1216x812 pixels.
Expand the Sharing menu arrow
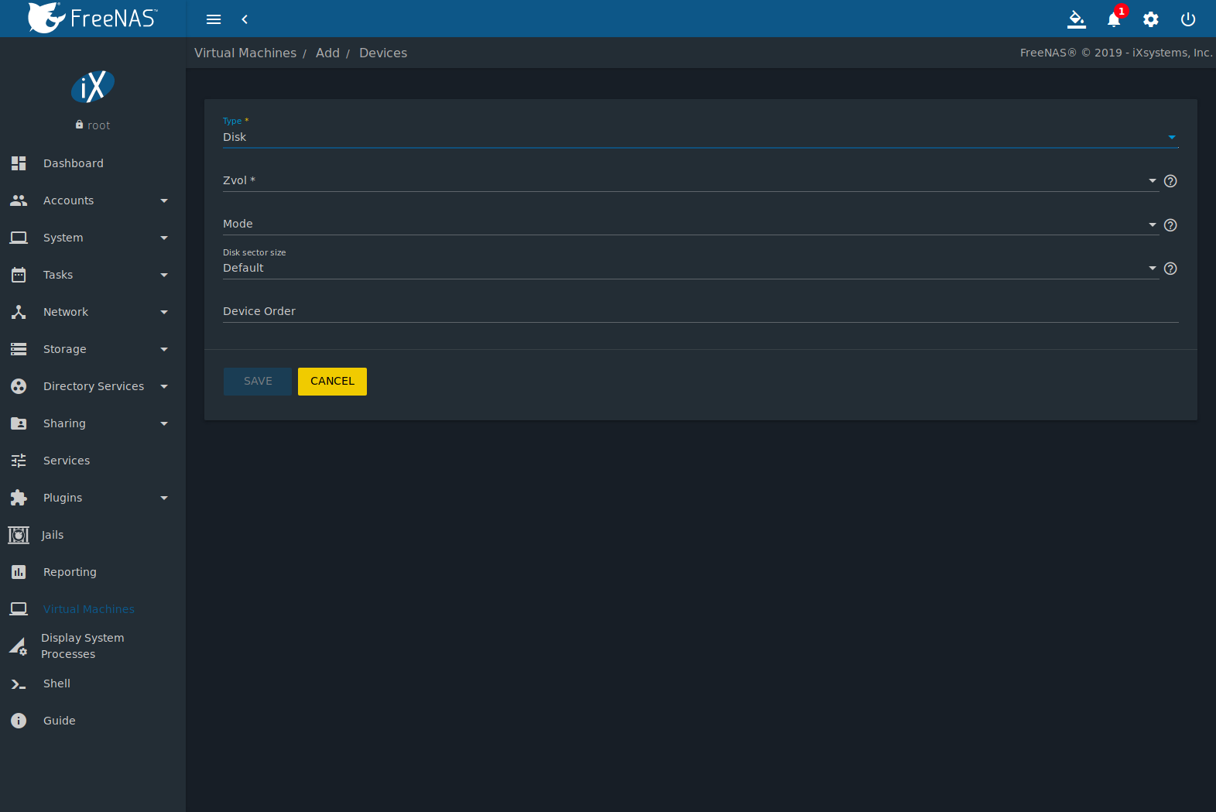[x=164, y=423]
